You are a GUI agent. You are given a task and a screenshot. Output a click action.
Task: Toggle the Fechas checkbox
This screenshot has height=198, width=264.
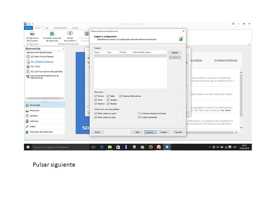(x=96, y=96)
